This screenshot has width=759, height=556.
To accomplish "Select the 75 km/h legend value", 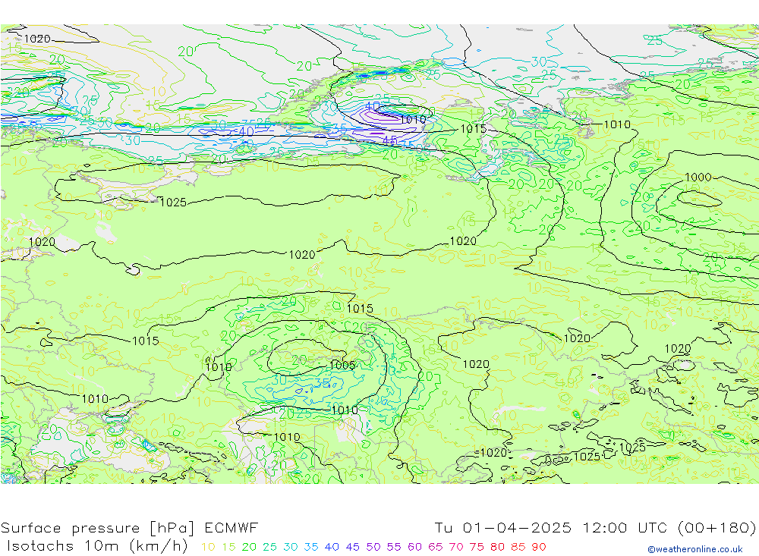I will tap(477, 547).
